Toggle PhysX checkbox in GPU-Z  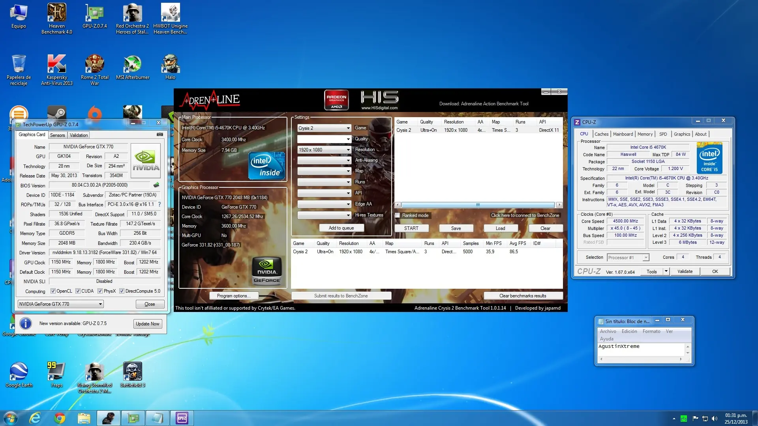pos(100,291)
